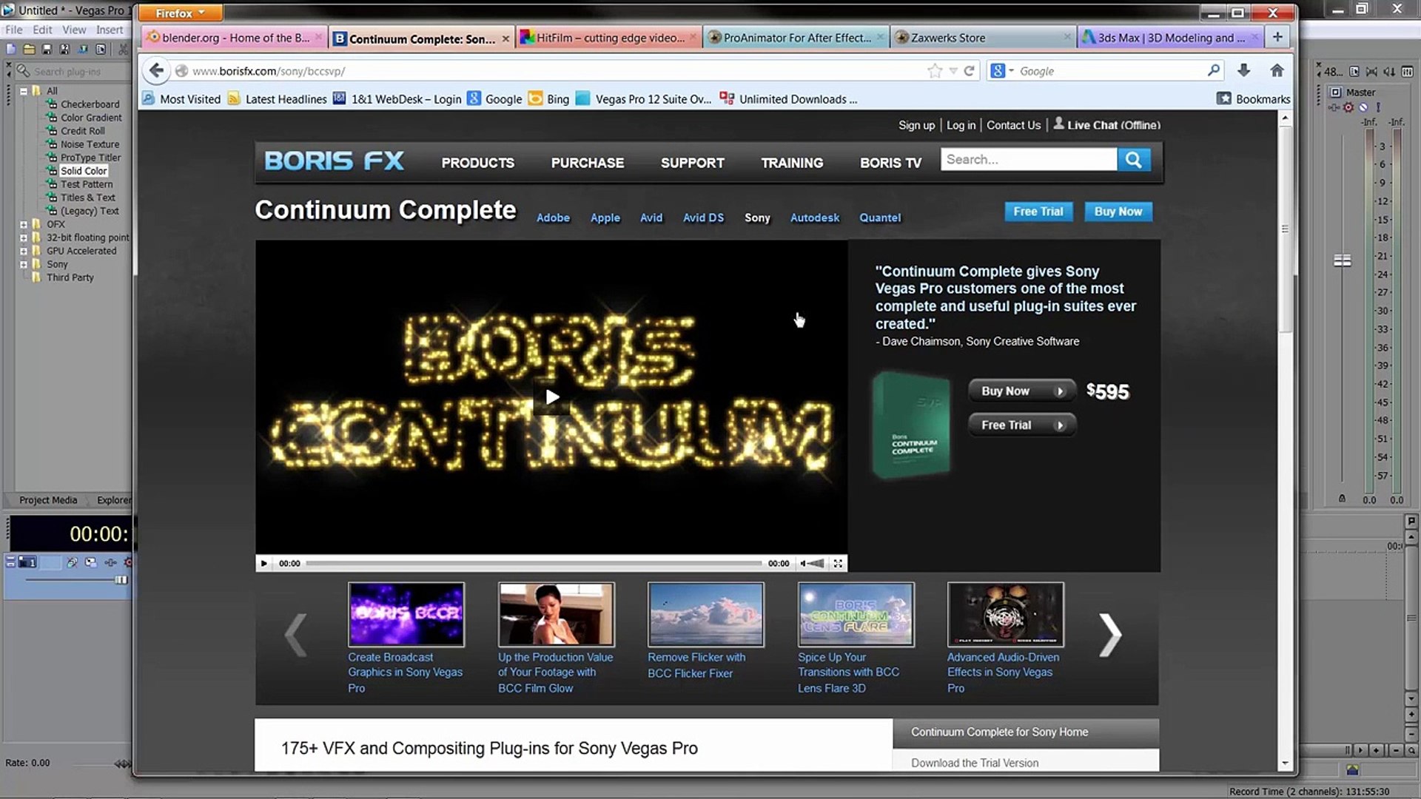
Task: Click the Firefox back arrow button
Action: click(155, 71)
